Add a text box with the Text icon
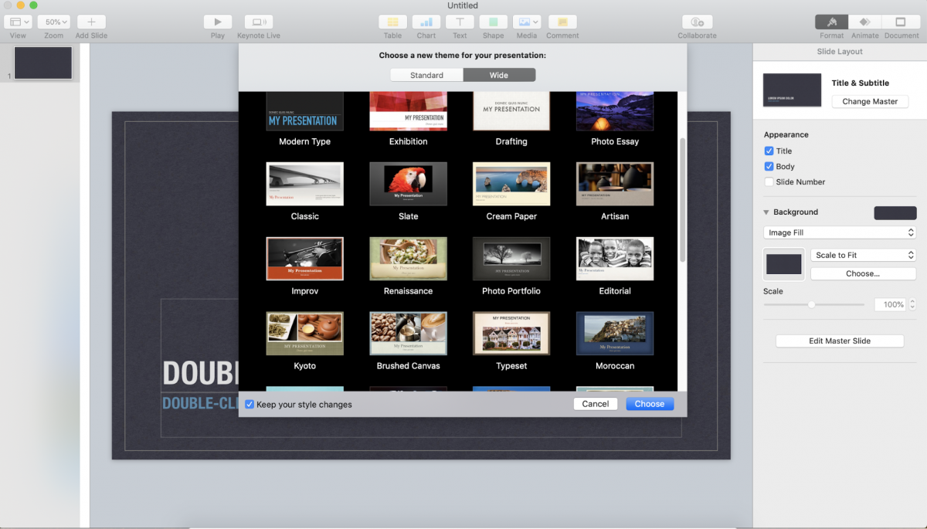The image size is (927, 529). [460, 22]
